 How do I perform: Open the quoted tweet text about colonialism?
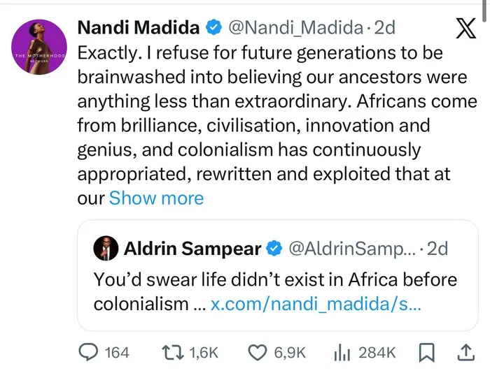click(274, 281)
